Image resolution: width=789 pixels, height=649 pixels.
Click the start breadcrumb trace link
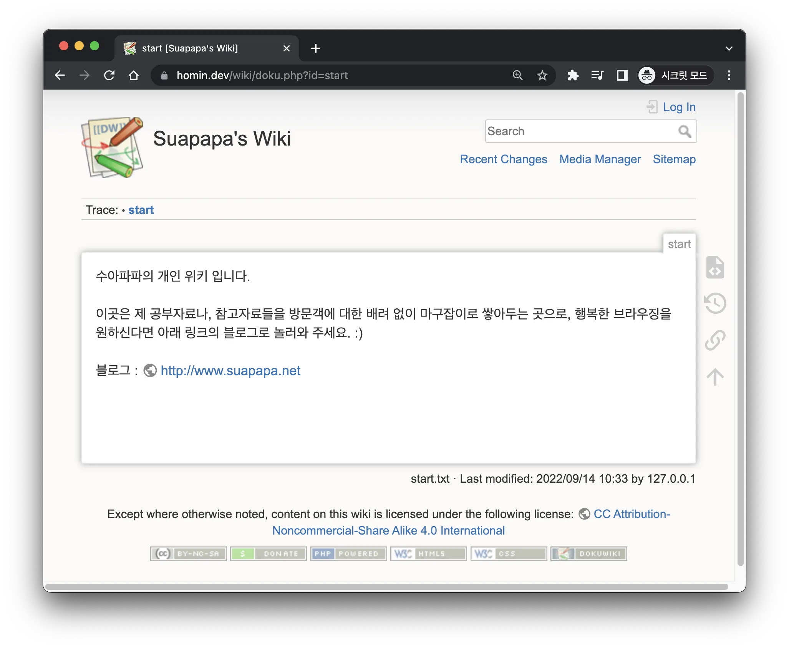pos(141,210)
